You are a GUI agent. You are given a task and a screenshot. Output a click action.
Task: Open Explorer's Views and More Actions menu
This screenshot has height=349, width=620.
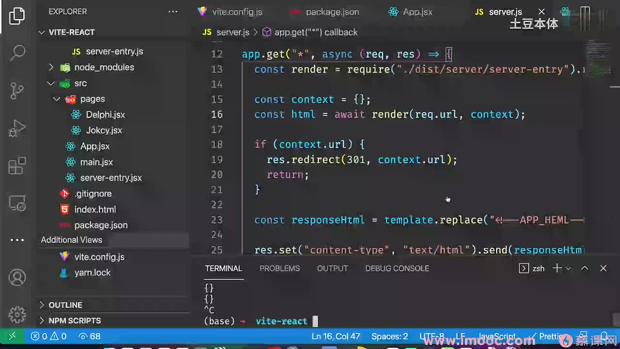pyautogui.click(x=173, y=12)
